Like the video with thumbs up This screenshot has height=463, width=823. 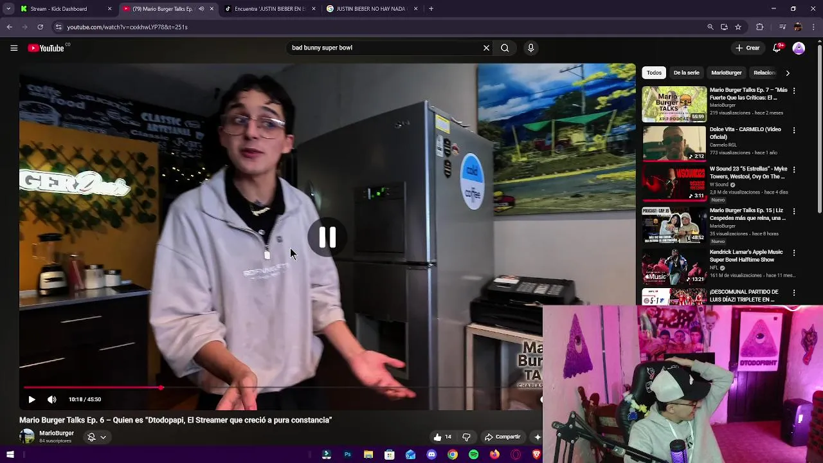click(x=442, y=437)
